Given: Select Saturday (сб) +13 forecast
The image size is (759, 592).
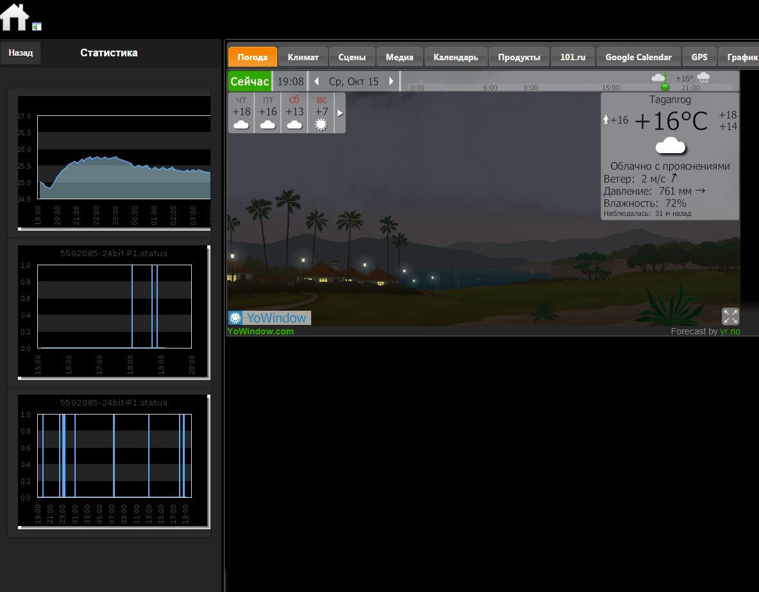Looking at the screenshot, I should point(294,113).
